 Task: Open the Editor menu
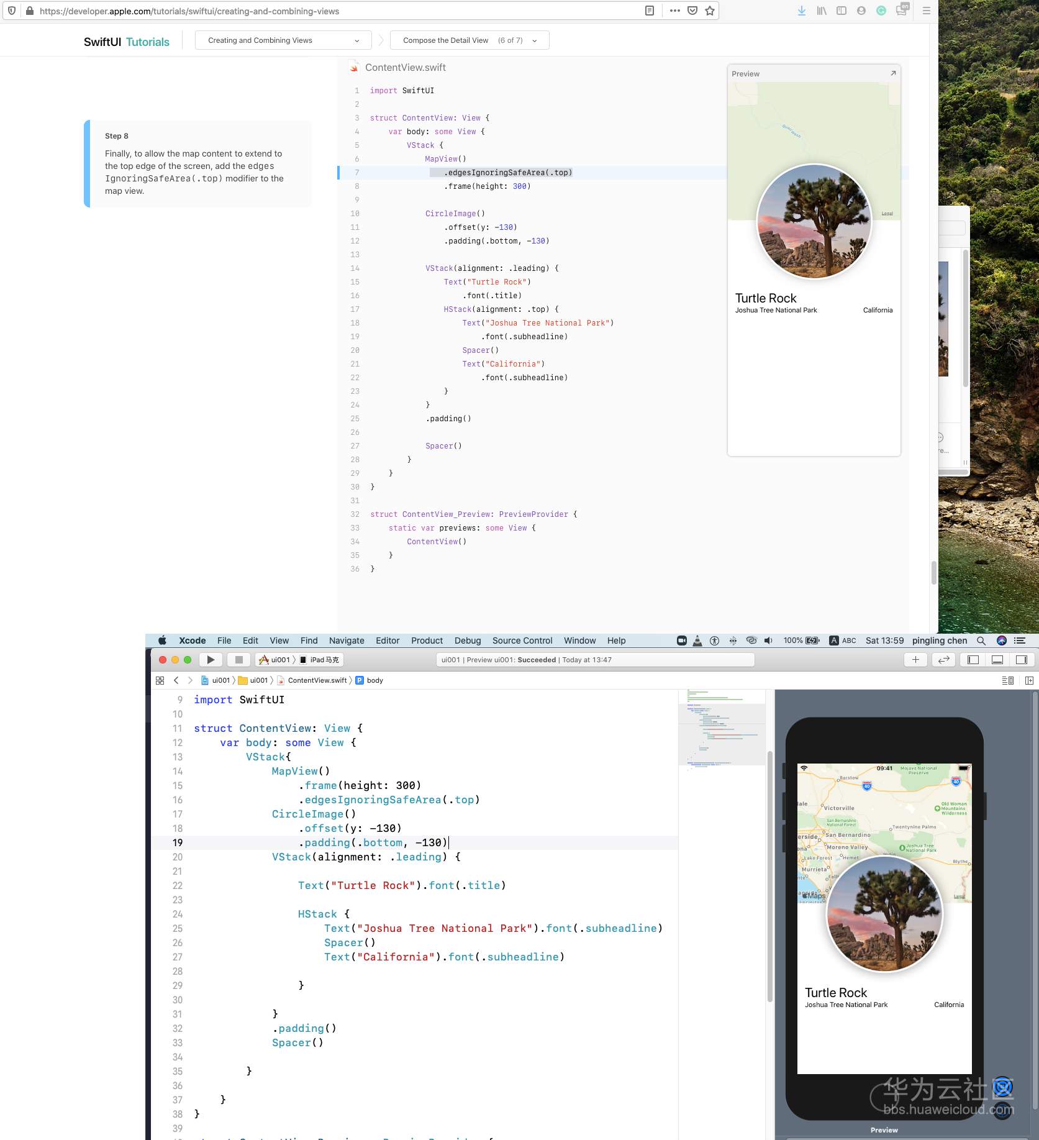[388, 641]
